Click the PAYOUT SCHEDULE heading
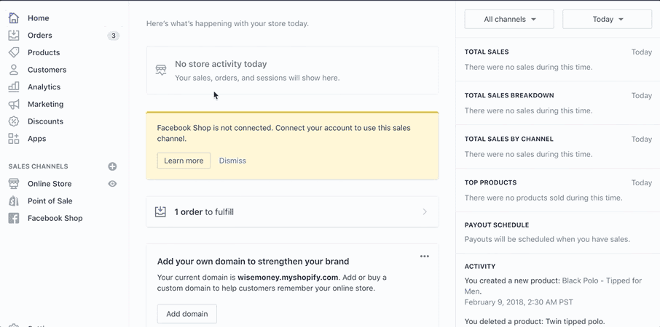Image resolution: width=660 pixels, height=327 pixels. click(497, 225)
